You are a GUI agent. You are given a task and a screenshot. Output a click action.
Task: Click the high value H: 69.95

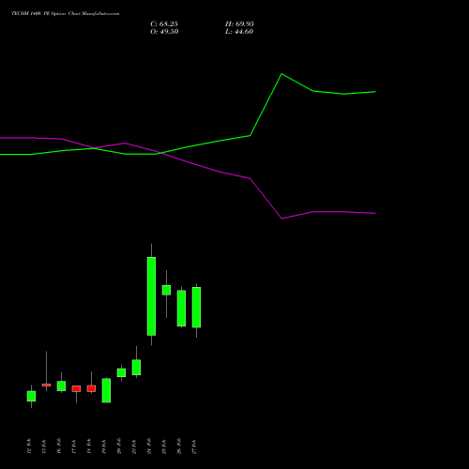239,24
